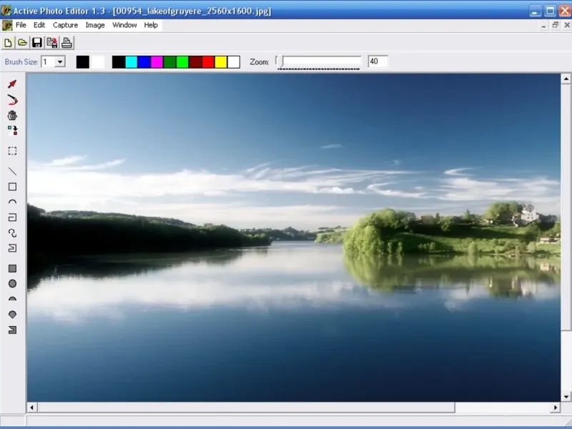Screen dimensions: 572x429
Task: Select the outlined polygon tool
Action: (12, 248)
